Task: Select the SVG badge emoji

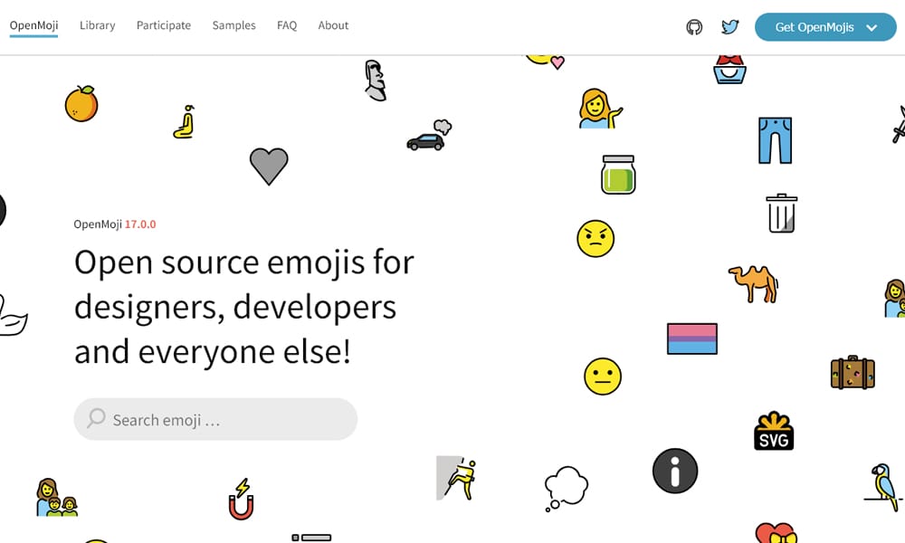Action: [x=774, y=431]
